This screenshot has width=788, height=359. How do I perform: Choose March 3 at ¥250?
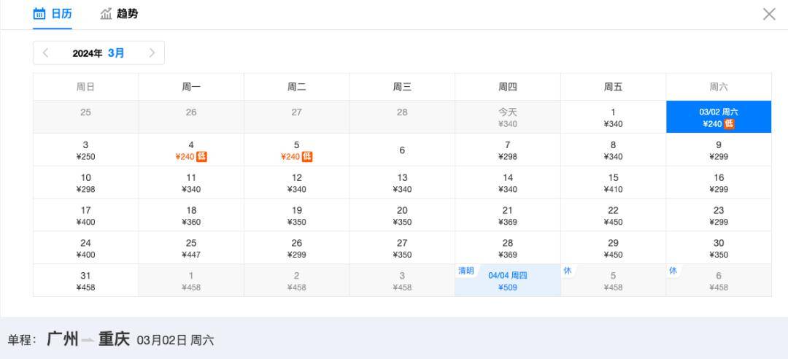[x=85, y=150]
